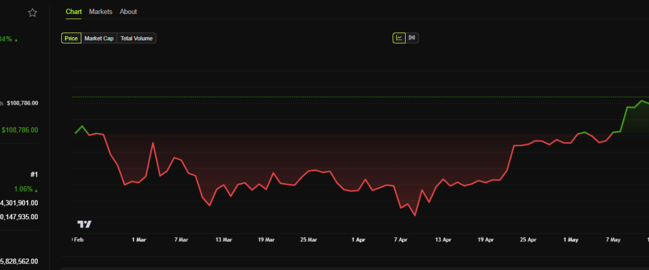Select the Market Cap data toggle
Screen dimensions: 649x270
click(99, 38)
